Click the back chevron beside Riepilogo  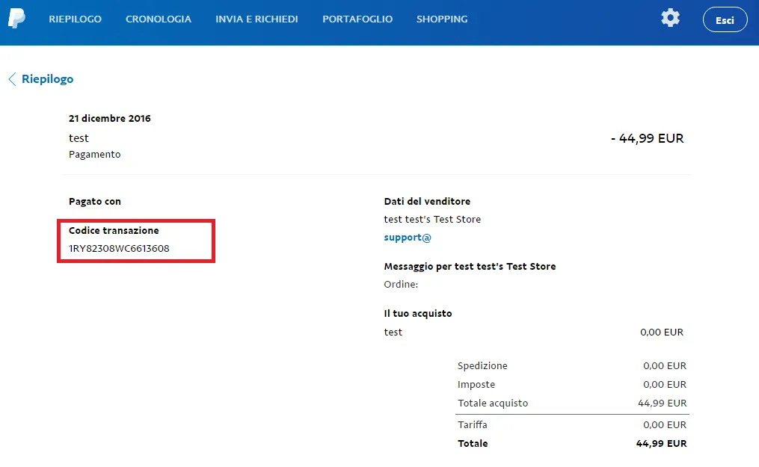pos(12,79)
